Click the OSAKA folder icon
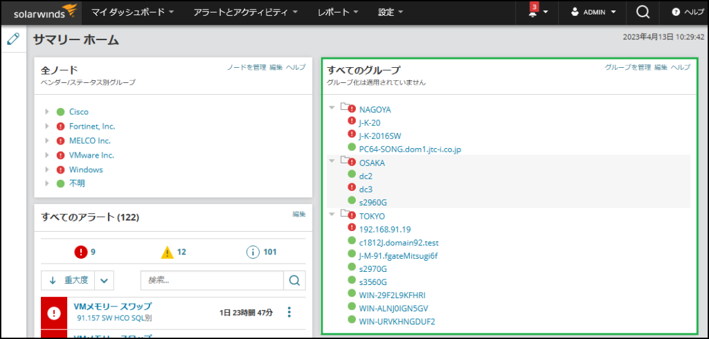The image size is (709, 339). (x=348, y=161)
